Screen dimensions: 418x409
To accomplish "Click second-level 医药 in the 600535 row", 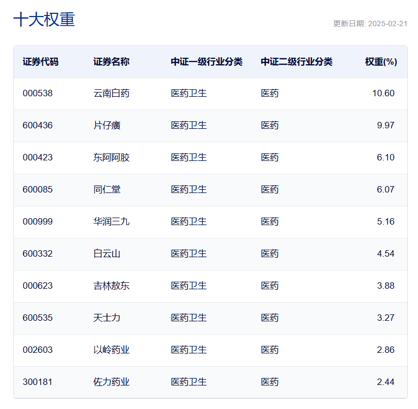I will tap(270, 318).
